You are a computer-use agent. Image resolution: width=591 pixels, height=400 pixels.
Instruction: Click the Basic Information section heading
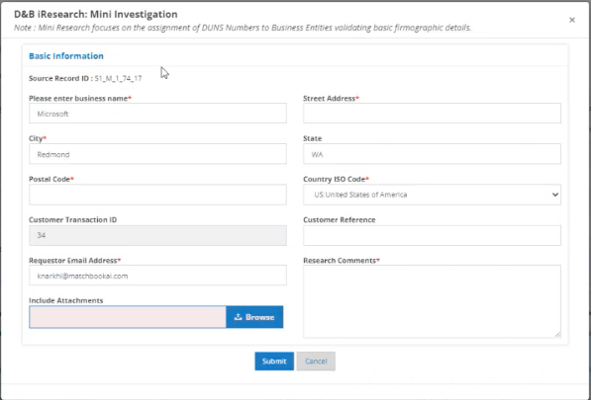66,56
